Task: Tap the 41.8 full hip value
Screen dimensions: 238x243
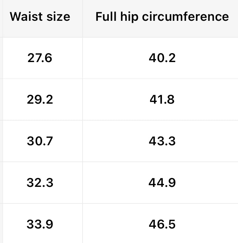Action: [x=162, y=100]
